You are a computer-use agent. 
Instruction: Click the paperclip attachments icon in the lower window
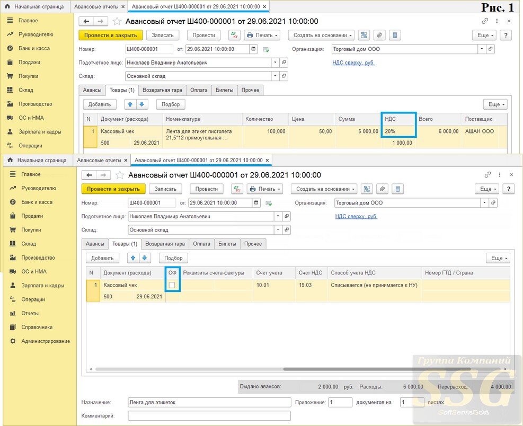pos(382,189)
